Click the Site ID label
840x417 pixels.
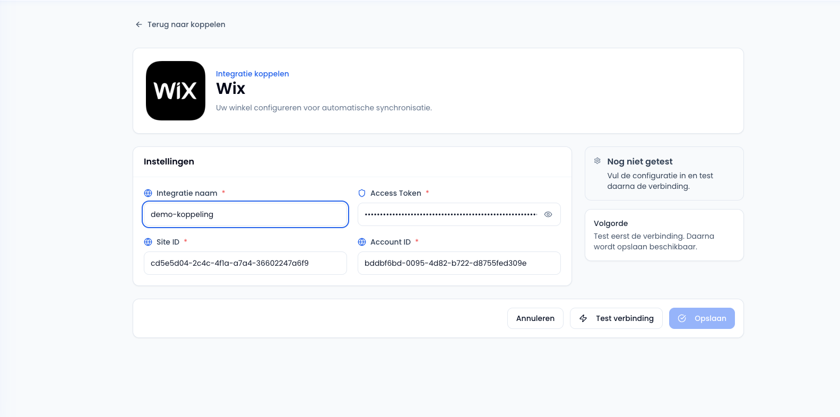pos(168,242)
